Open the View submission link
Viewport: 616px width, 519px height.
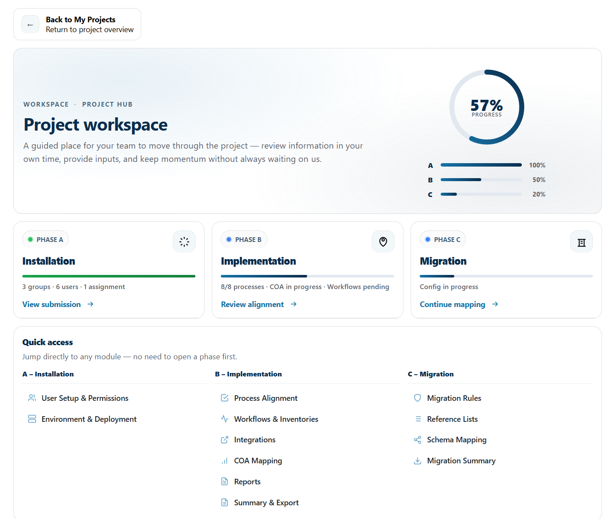(x=51, y=304)
